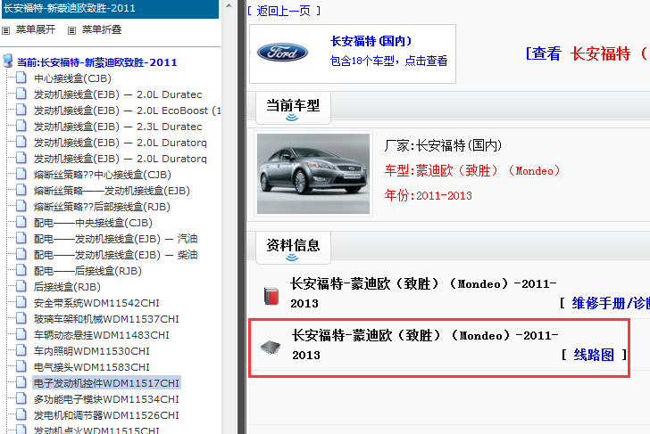
Task: Click the page icon beside 熔断丝策略??后部接线盒(RJB)
Action: point(21,206)
